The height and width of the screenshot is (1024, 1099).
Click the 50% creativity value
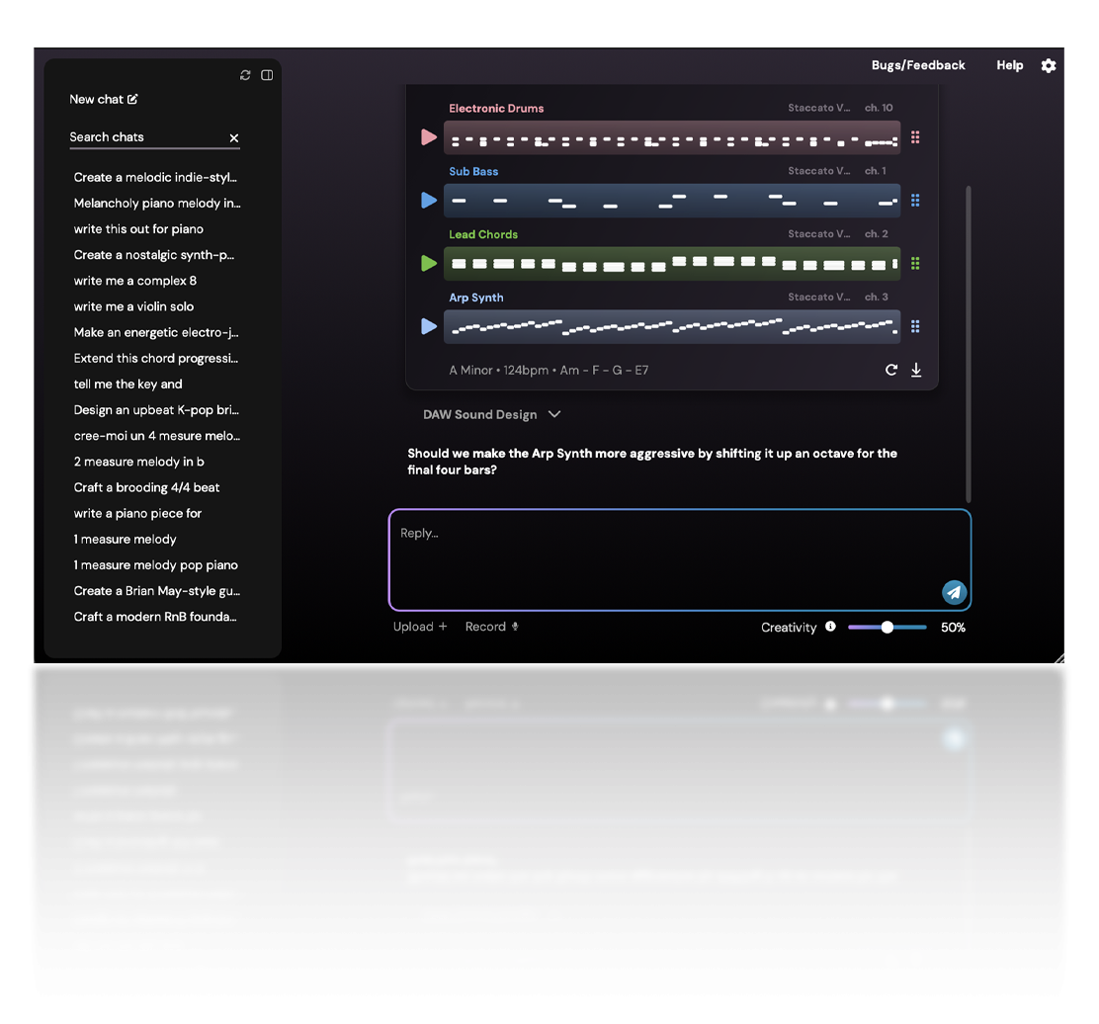(953, 628)
